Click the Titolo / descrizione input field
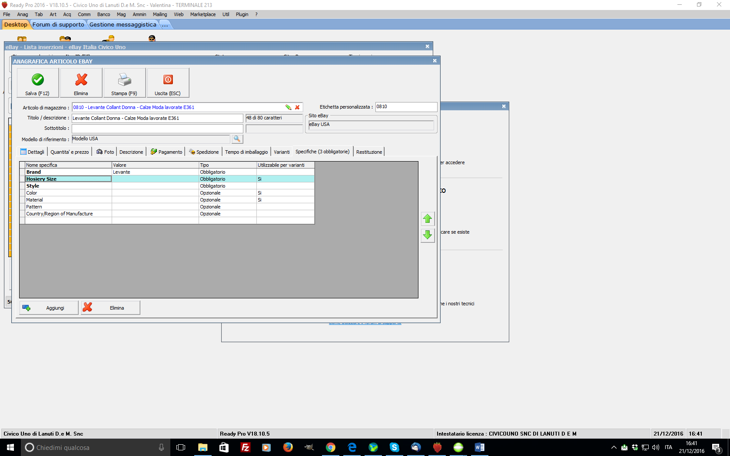Screen dimensions: 730x456 157,118
